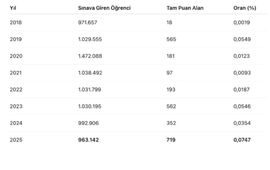Select the 0,0123 ratio cell

(242, 56)
